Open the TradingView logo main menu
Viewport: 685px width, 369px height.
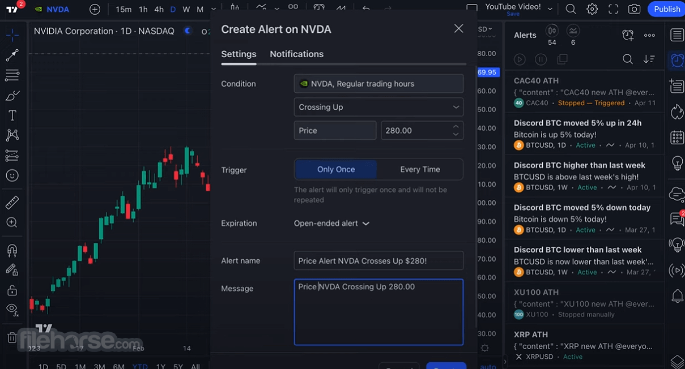[12, 9]
